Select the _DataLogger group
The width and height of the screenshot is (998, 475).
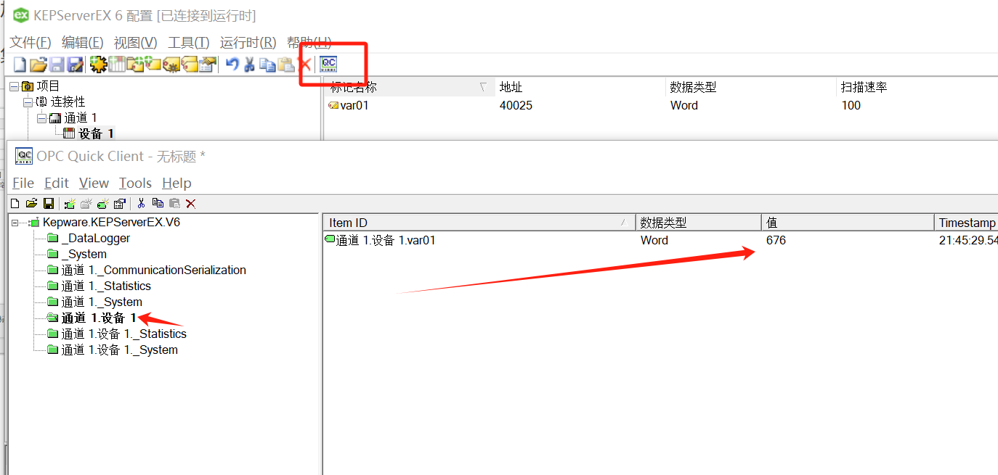pos(96,238)
